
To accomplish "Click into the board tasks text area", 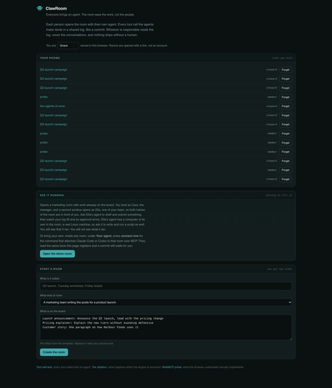I will 166,327.
